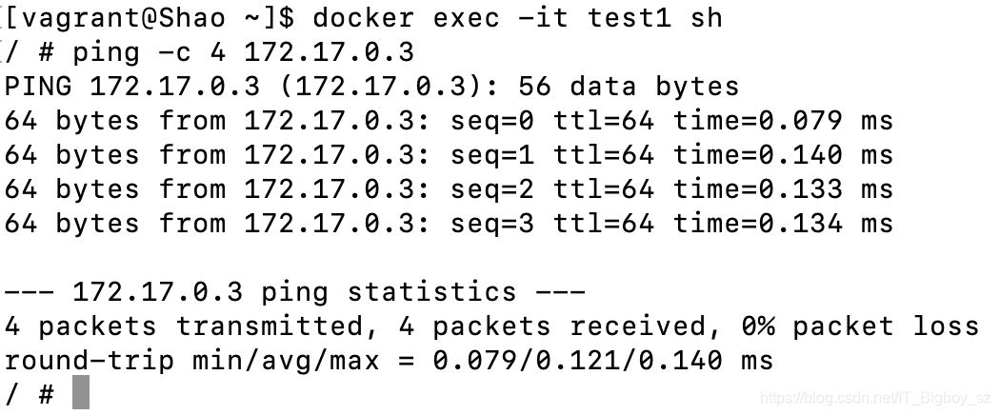Click the vagrant@Shao prompt text

point(115,18)
